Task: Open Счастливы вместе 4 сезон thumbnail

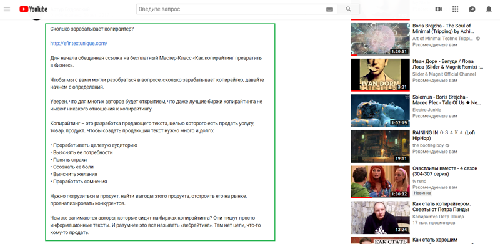Action: tap(380, 182)
